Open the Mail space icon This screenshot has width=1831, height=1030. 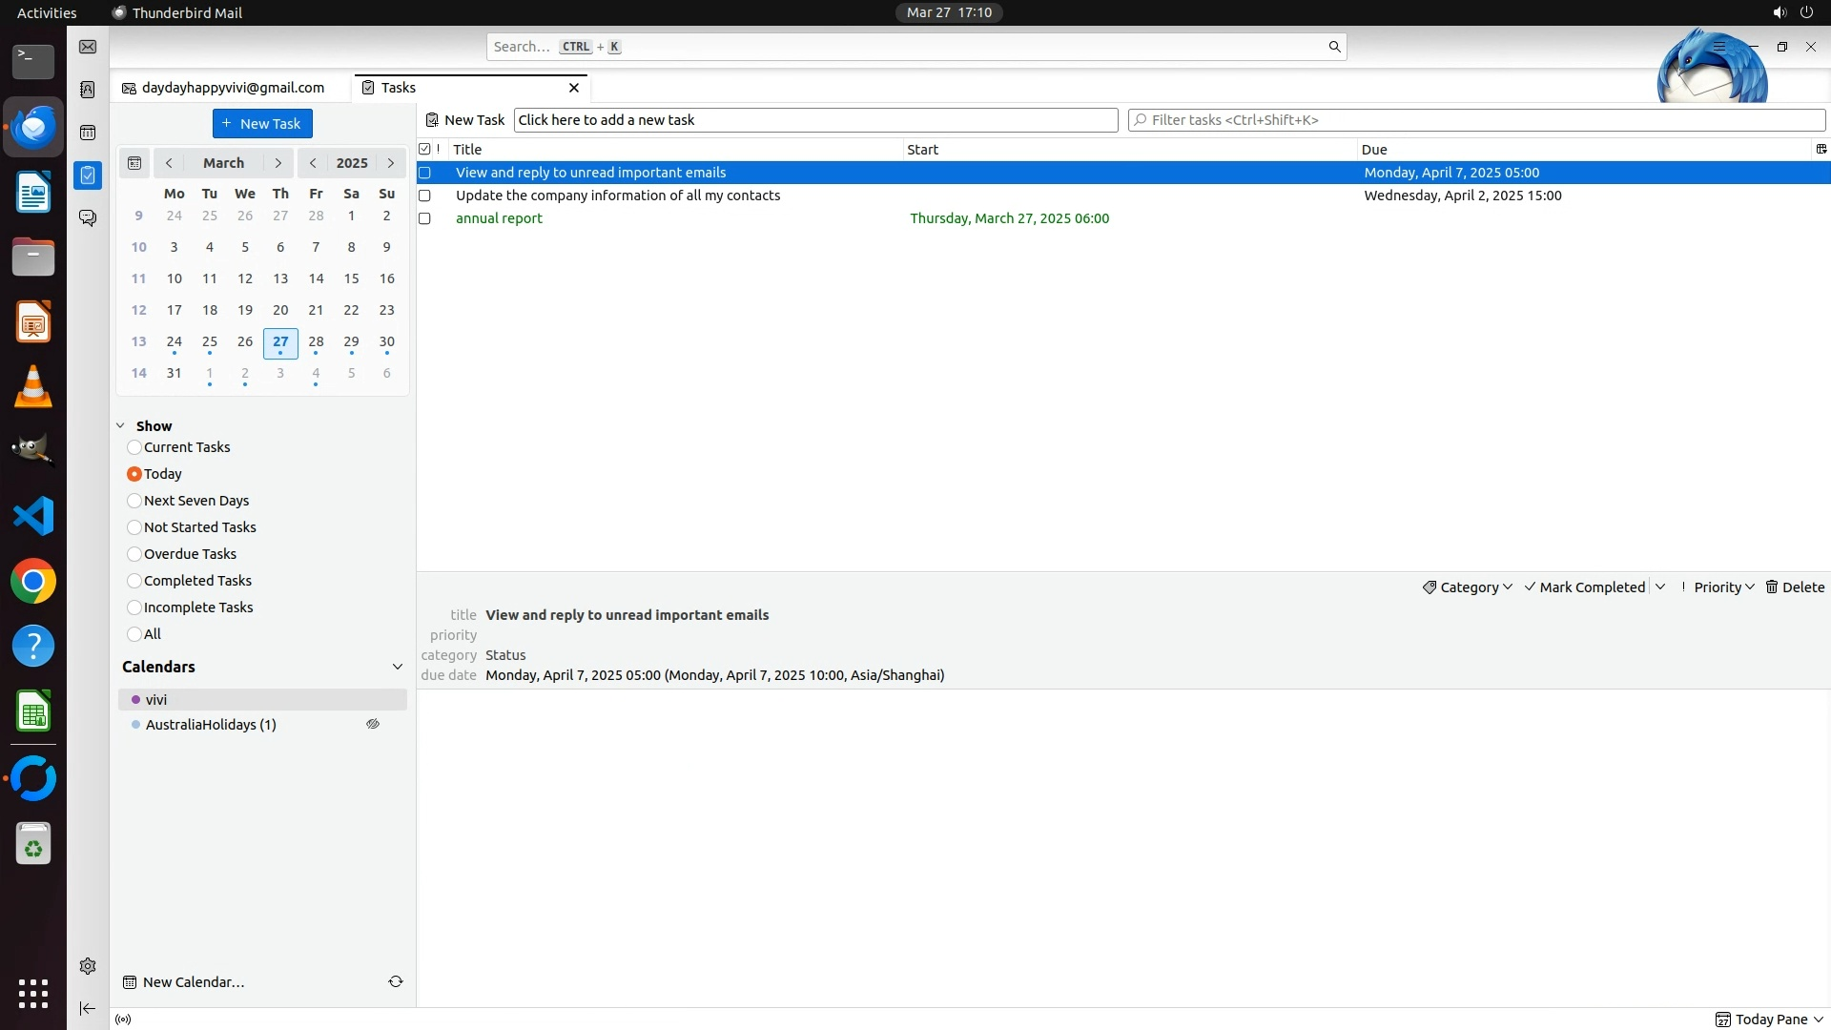88,47
